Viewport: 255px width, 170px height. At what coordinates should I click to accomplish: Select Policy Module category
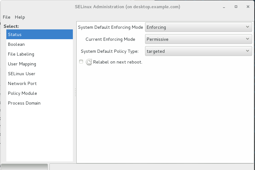(40, 93)
